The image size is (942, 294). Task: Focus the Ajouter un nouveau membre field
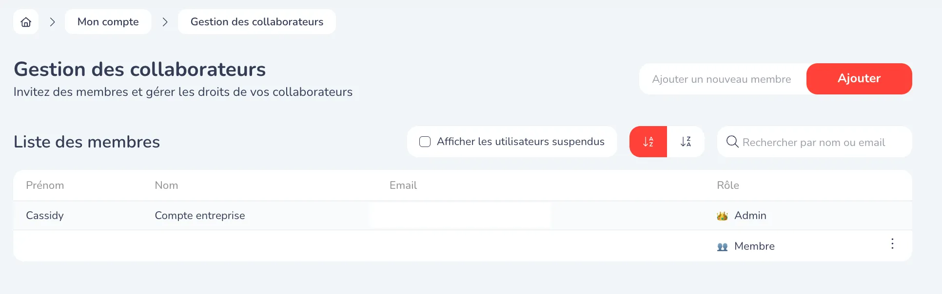(722, 79)
